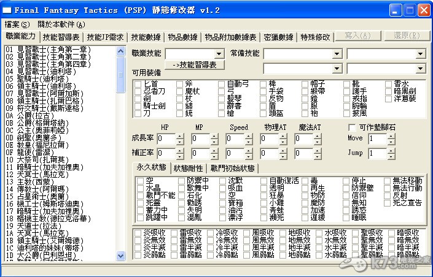Toggle the 匕首 equipment checkbox
The height and width of the screenshot is (277, 433).
click(x=138, y=84)
